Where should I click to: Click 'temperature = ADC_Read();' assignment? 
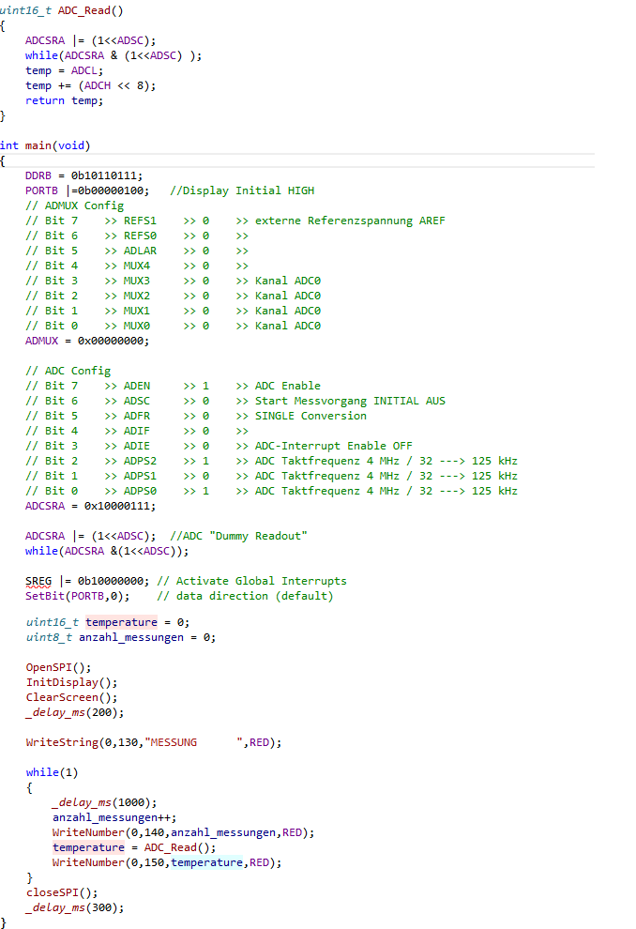point(134,847)
